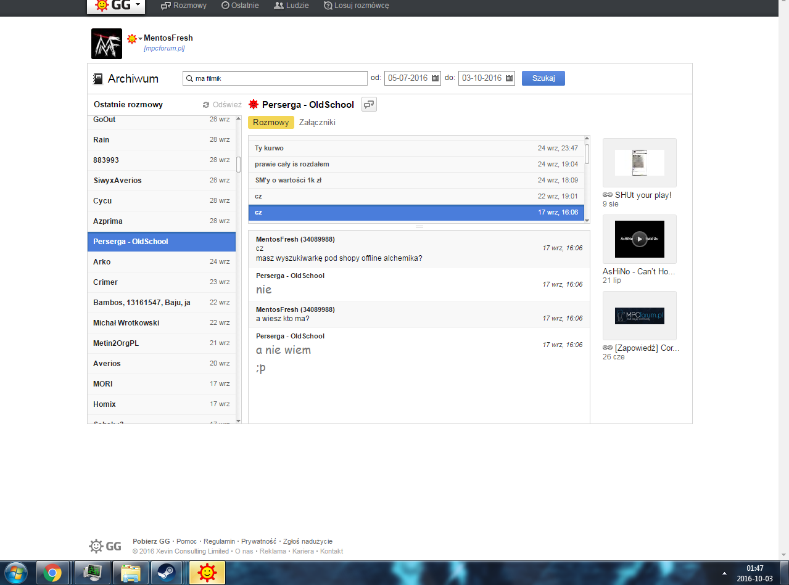Screen dimensions: 789x585
Task: Show hidden system tray icons
Action: [x=726, y=574]
